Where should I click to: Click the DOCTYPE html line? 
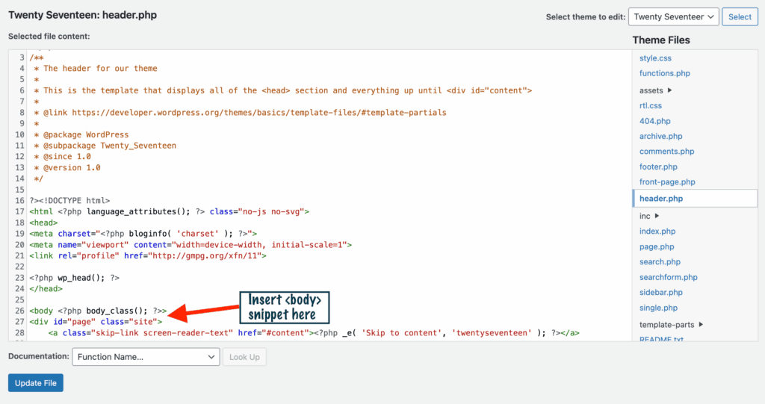(x=69, y=201)
